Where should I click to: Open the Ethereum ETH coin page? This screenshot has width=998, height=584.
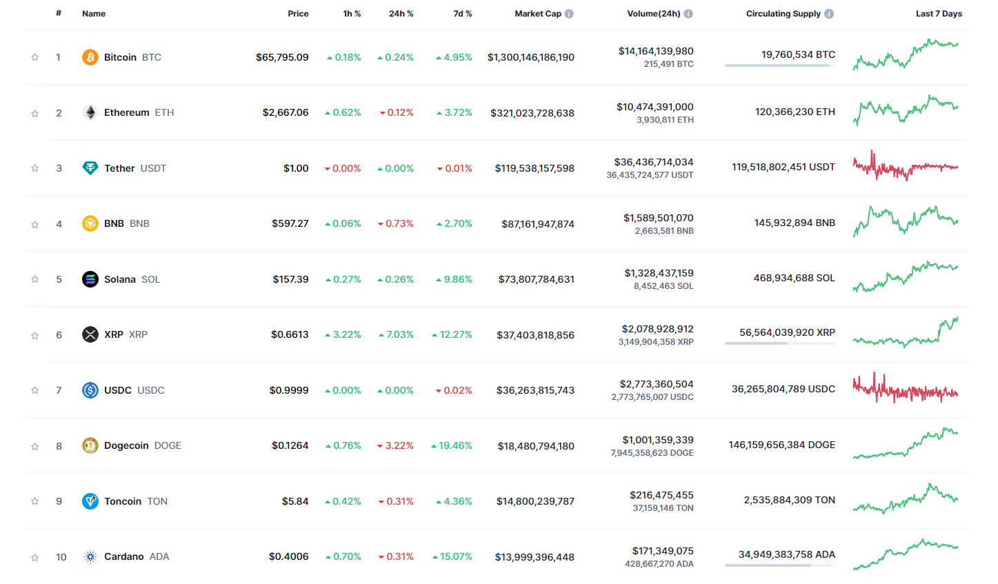click(x=139, y=112)
